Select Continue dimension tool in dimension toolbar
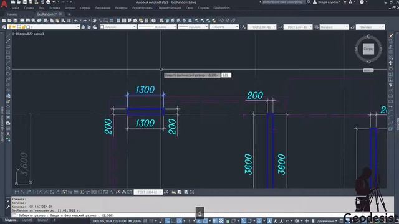The width and height of the screenshot is (399, 224). point(76,192)
